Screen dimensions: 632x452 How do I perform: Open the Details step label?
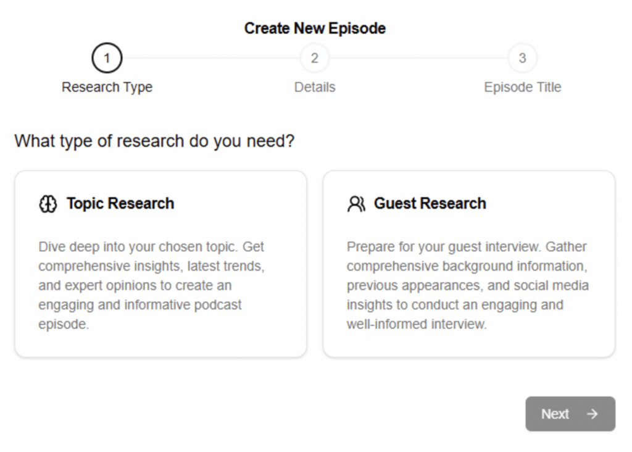[315, 87]
